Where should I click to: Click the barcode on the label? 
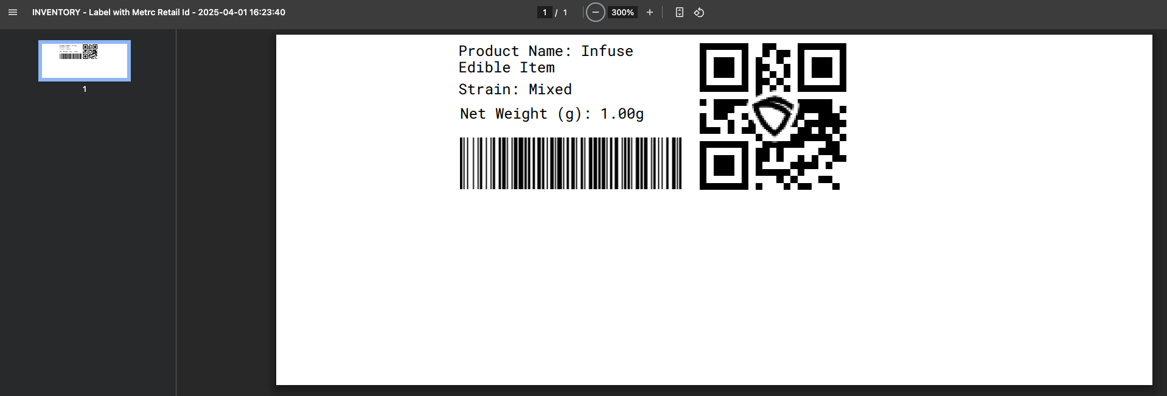(x=571, y=163)
